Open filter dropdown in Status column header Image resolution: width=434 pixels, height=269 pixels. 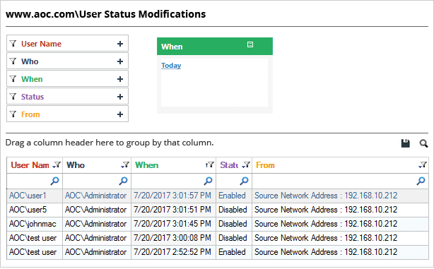click(x=246, y=165)
